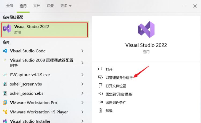Click the 打开文件位置 folder icon

pos(100,86)
